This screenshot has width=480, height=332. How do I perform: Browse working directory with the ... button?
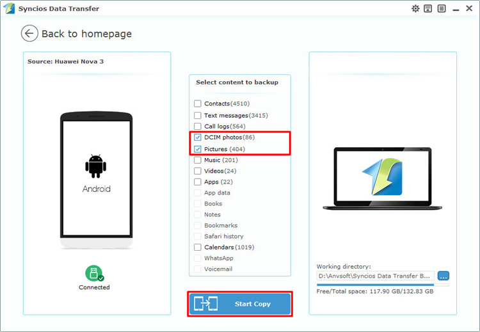point(444,276)
